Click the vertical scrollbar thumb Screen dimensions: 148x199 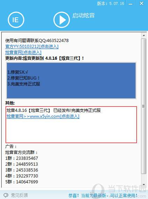(144, 106)
